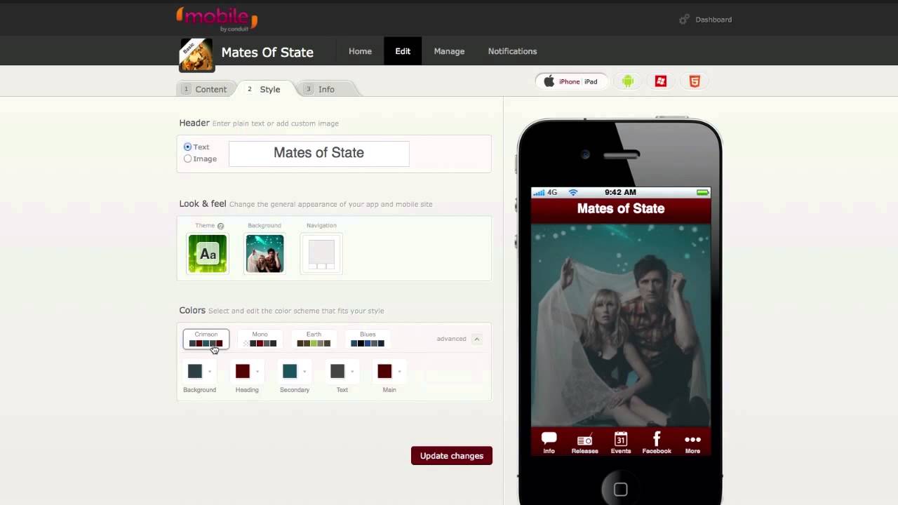
Task: Click the Update changes button
Action: click(452, 456)
